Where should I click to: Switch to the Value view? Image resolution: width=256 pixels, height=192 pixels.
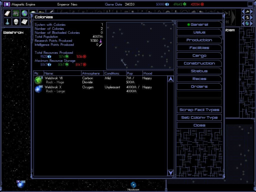(x=199, y=32)
